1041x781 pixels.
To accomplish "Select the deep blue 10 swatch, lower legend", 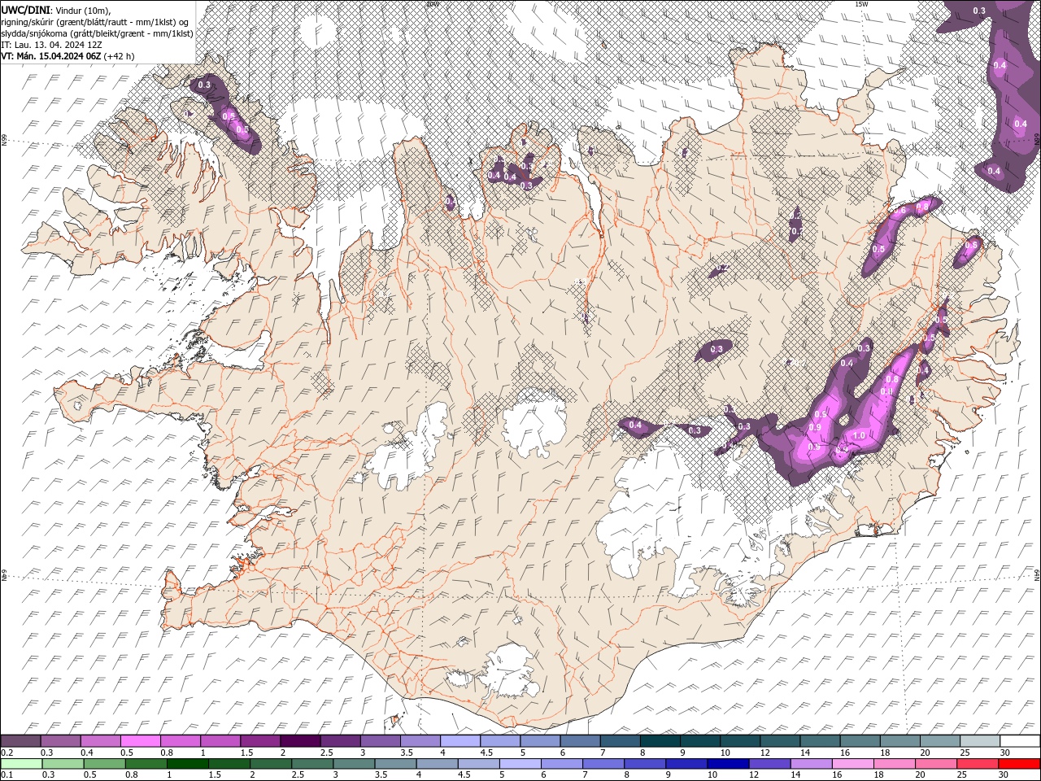I will click(727, 764).
